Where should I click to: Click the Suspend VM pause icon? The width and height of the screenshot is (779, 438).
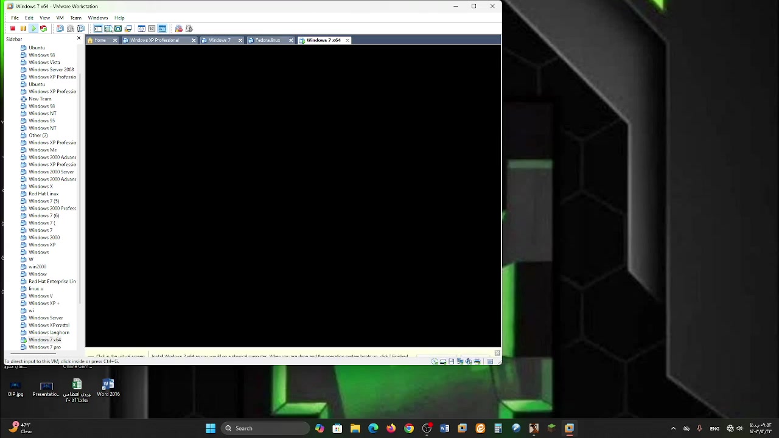(23, 29)
